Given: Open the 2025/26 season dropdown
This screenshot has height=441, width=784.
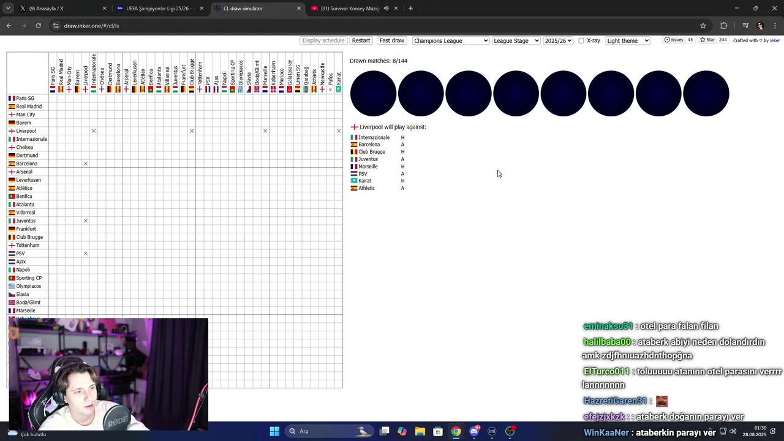Looking at the screenshot, I should point(558,40).
